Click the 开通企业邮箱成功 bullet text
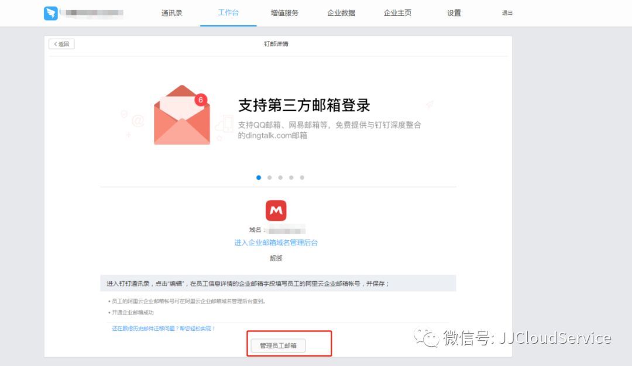Image resolution: width=632 pixels, height=366 pixels. [133, 312]
